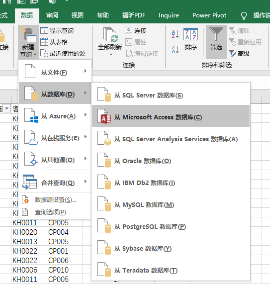Click the 连接 connections icon

pyautogui.click(x=129, y=30)
